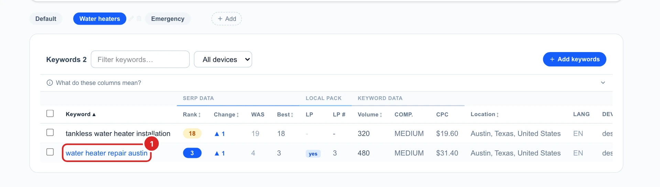The height and width of the screenshot is (187, 660).
Task: Click the 'yes' local pack badge
Action: [313, 154]
